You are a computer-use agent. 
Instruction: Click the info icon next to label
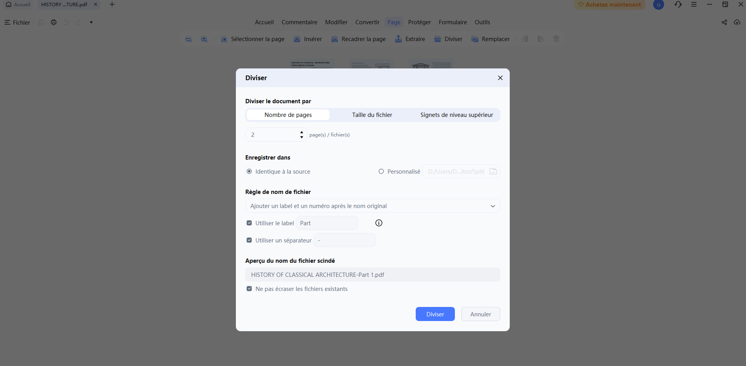coord(379,223)
